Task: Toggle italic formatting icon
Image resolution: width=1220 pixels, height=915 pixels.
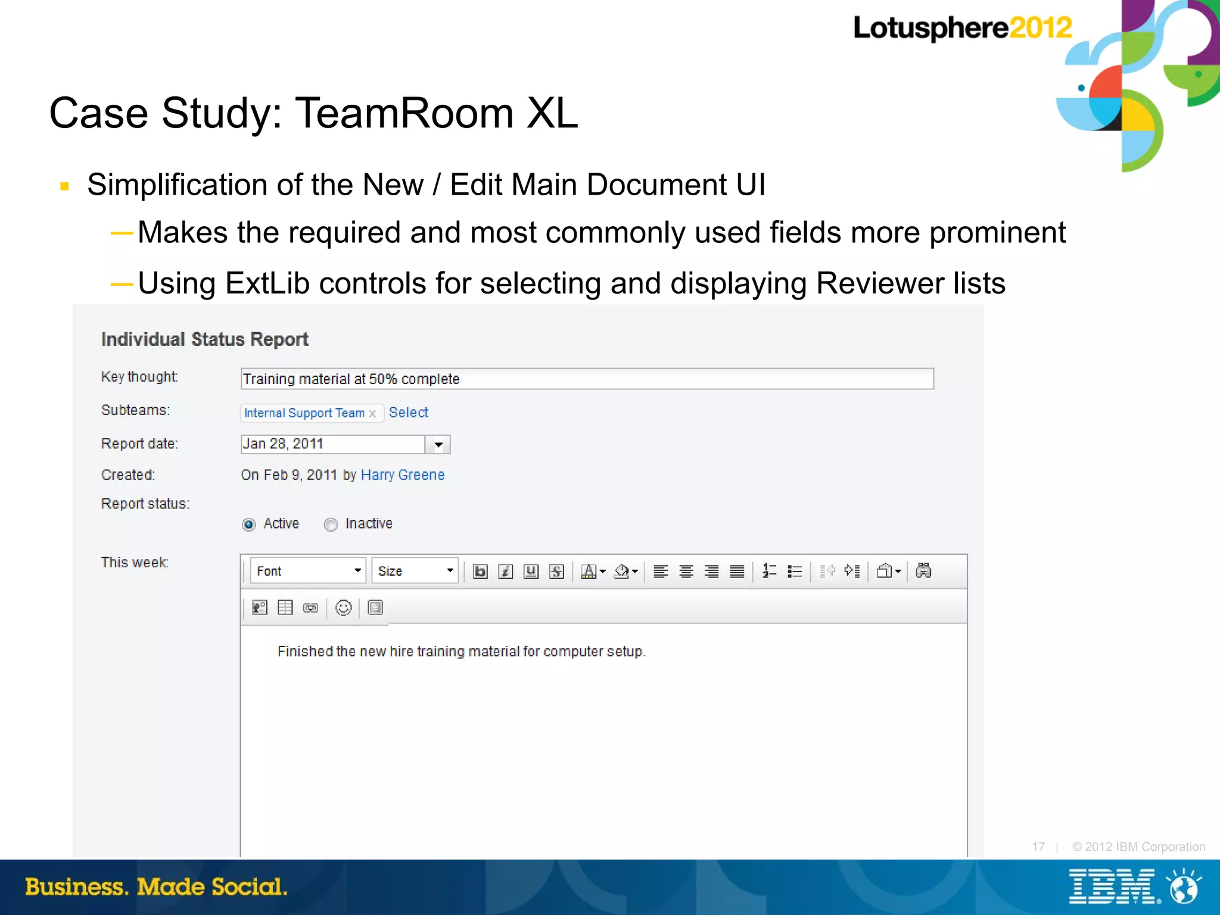Action: 506,572
